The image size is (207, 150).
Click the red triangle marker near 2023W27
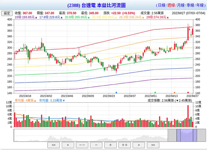click(x=188, y=92)
